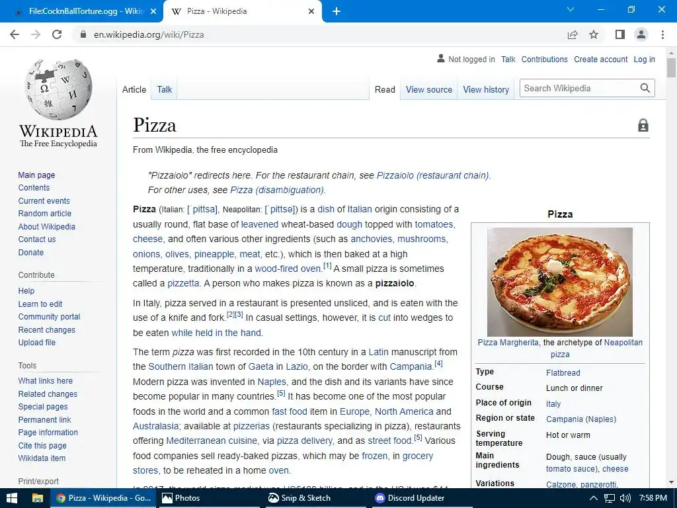Open Recent changes in the sidebar
This screenshot has height=508, width=677.
47,329
